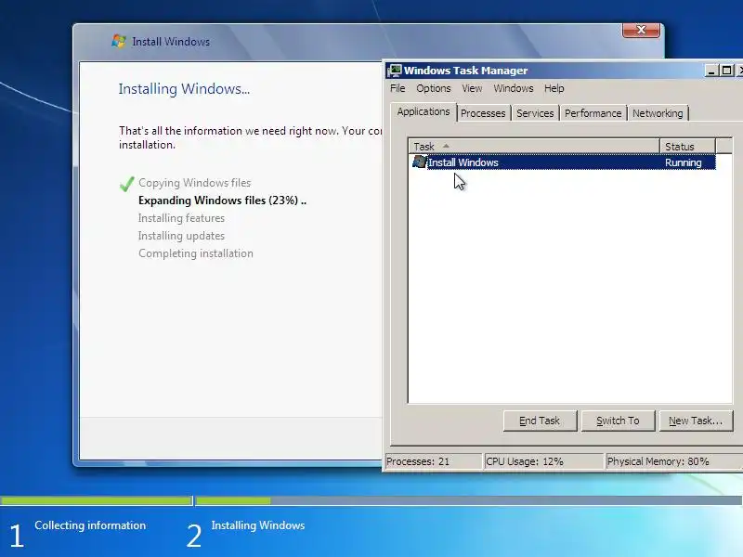Click the Processes: 21 status bar entry
743x557 pixels.
(433, 461)
